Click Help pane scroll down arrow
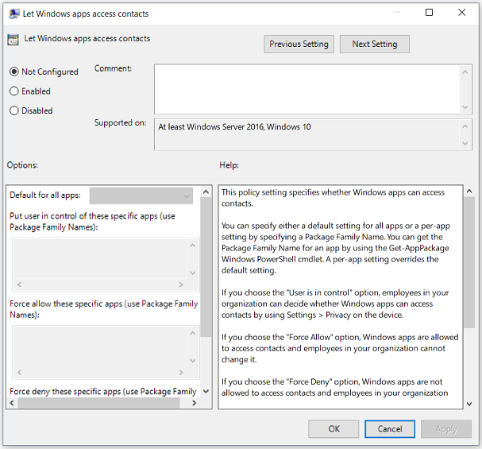Screen dimensions: 482x449 [x=469, y=404]
